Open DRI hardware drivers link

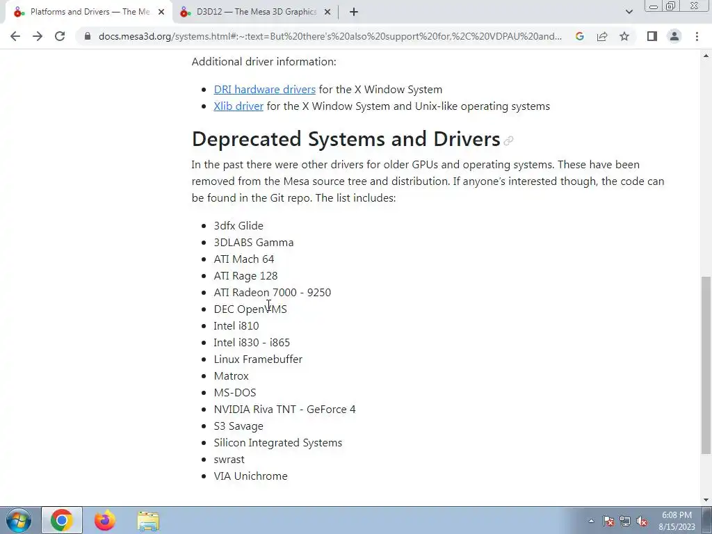tap(265, 90)
